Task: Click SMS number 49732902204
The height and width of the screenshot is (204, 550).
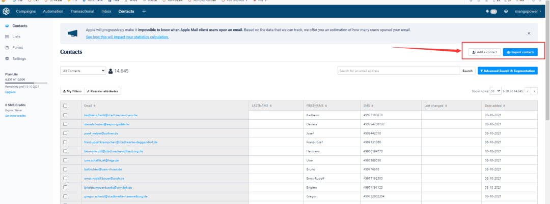Action: 374,196
